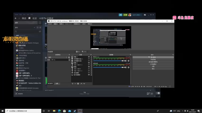
Task: Click remove source minus icon in OBS
Action: 75,84
